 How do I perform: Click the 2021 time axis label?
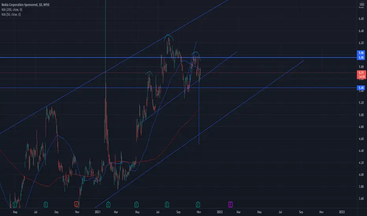[x=98, y=212]
